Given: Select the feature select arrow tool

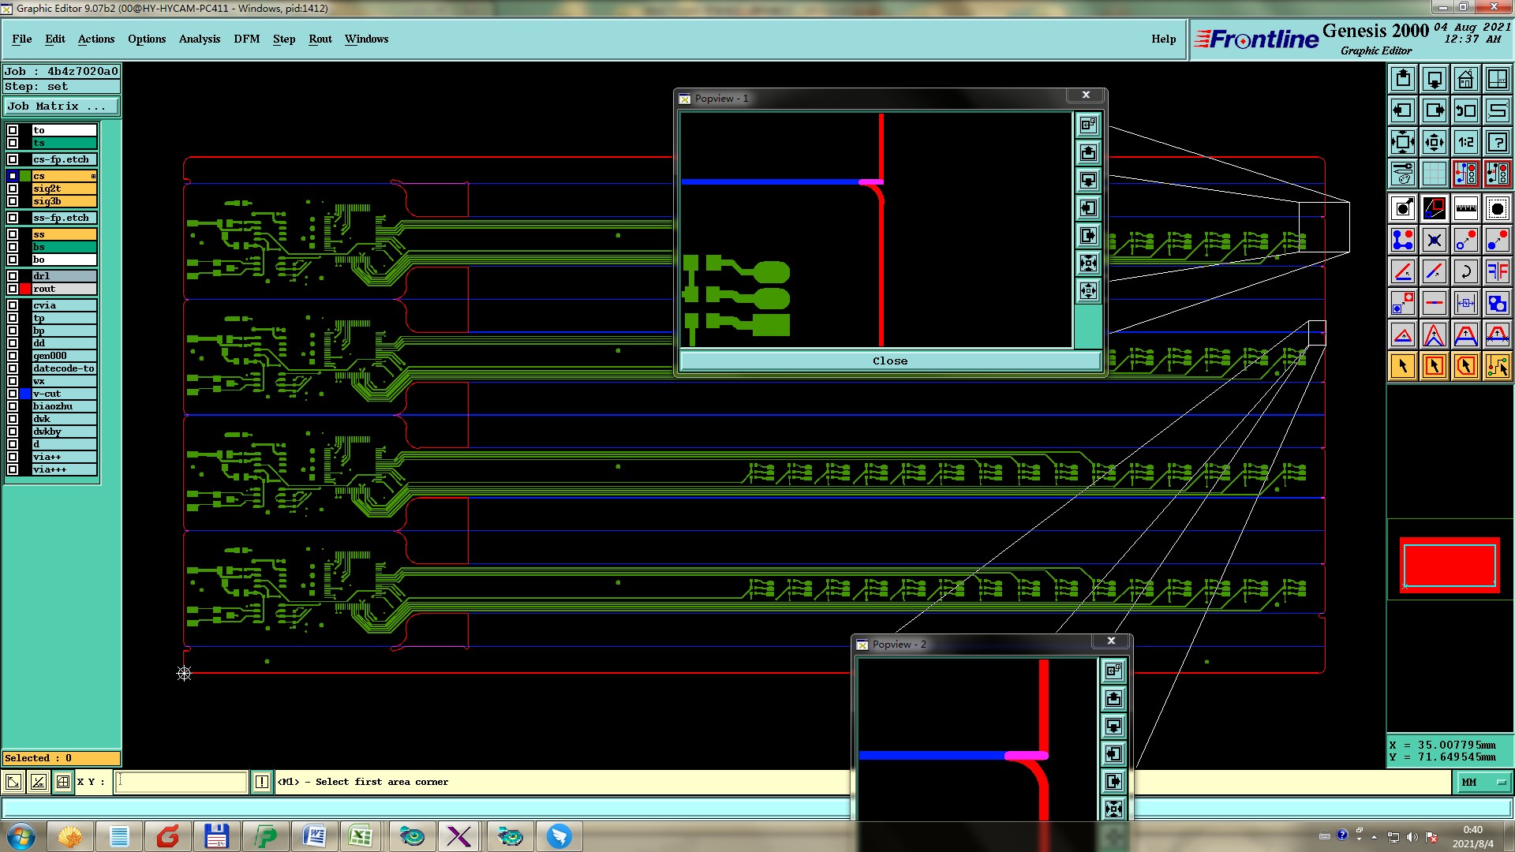Looking at the screenshot, I should click(x=1403, y=208).
